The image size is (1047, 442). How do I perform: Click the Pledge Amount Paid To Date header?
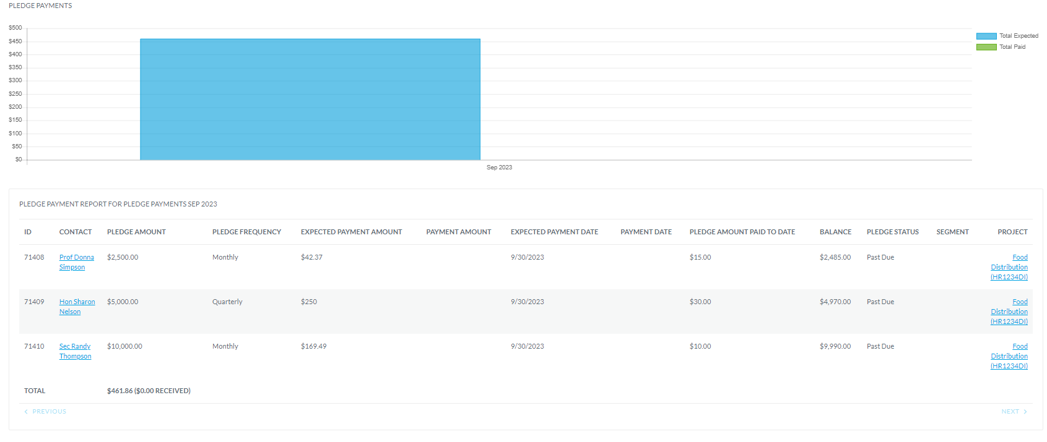click(742, 232)
